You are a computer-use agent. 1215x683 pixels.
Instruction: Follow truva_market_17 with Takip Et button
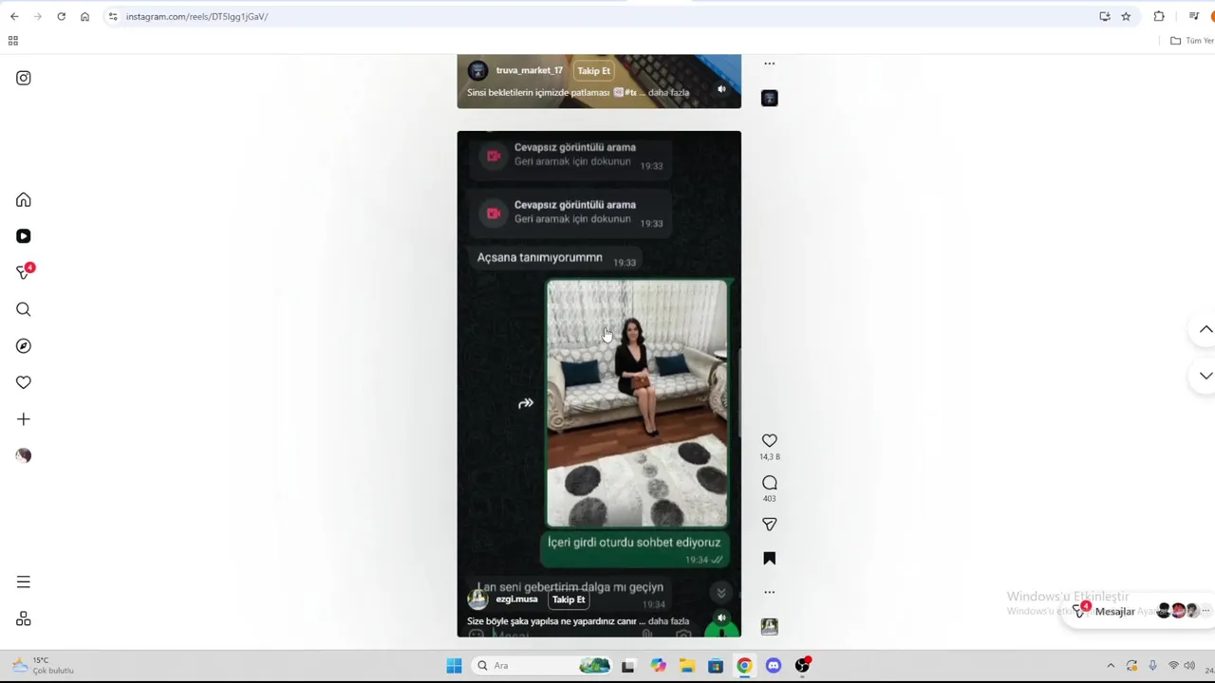point(594,70)
